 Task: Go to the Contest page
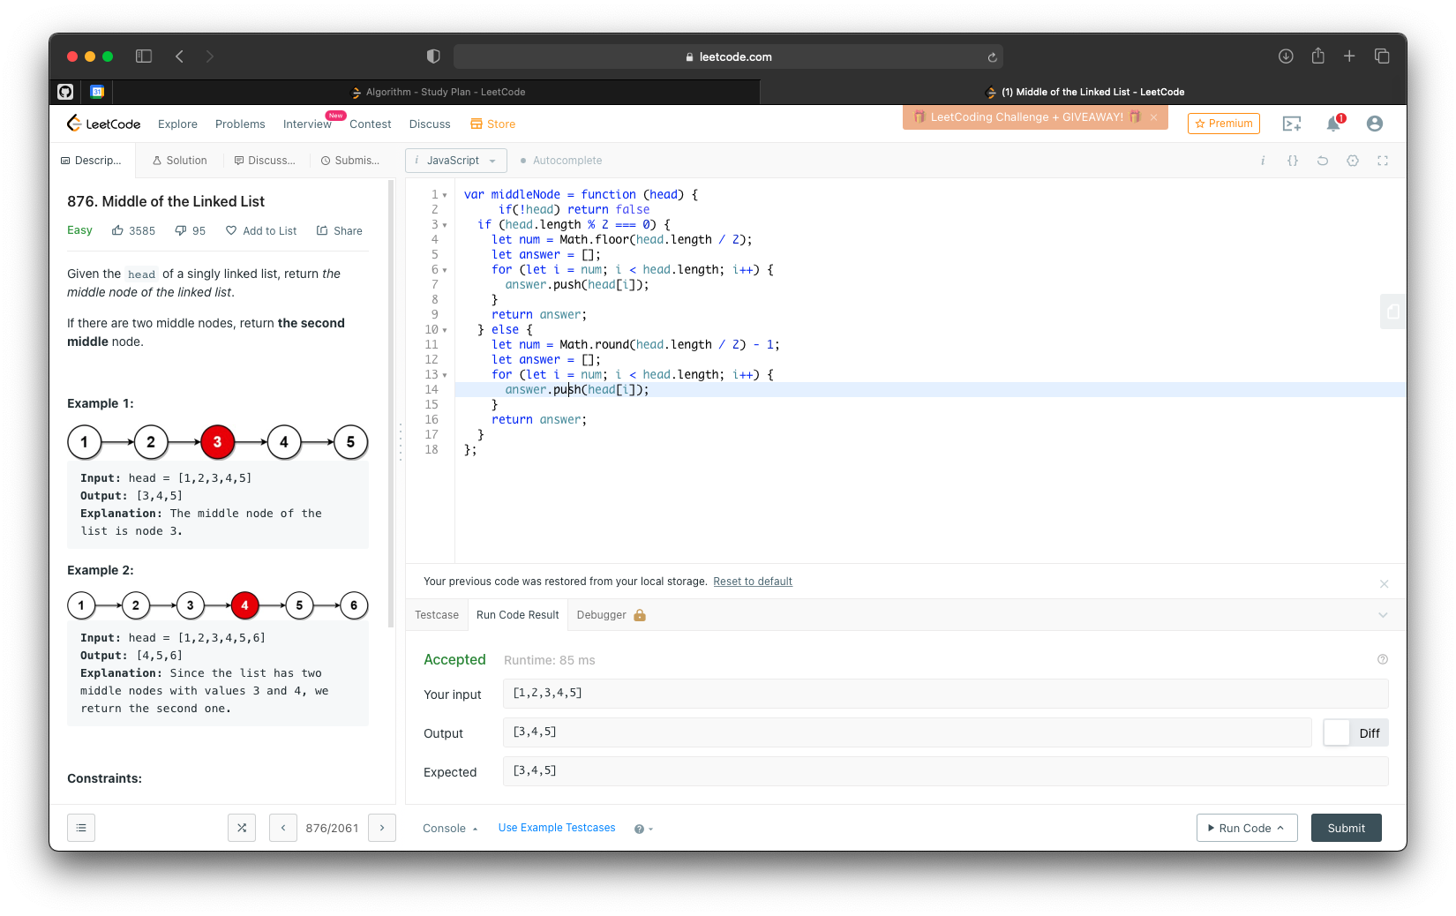coord(371,124)
